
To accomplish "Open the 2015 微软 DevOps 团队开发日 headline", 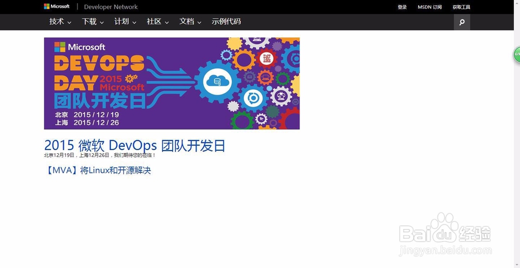I will pos(135,146).
